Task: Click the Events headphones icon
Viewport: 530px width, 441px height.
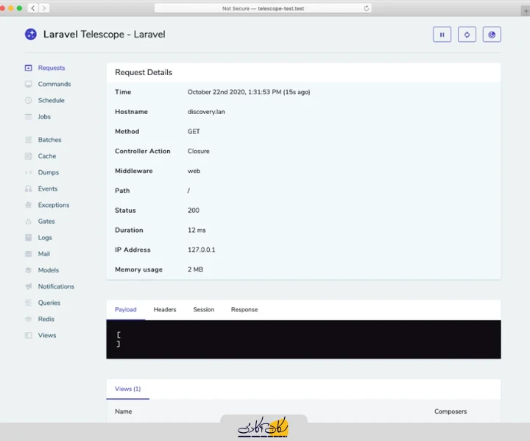Action: [29, 188]
